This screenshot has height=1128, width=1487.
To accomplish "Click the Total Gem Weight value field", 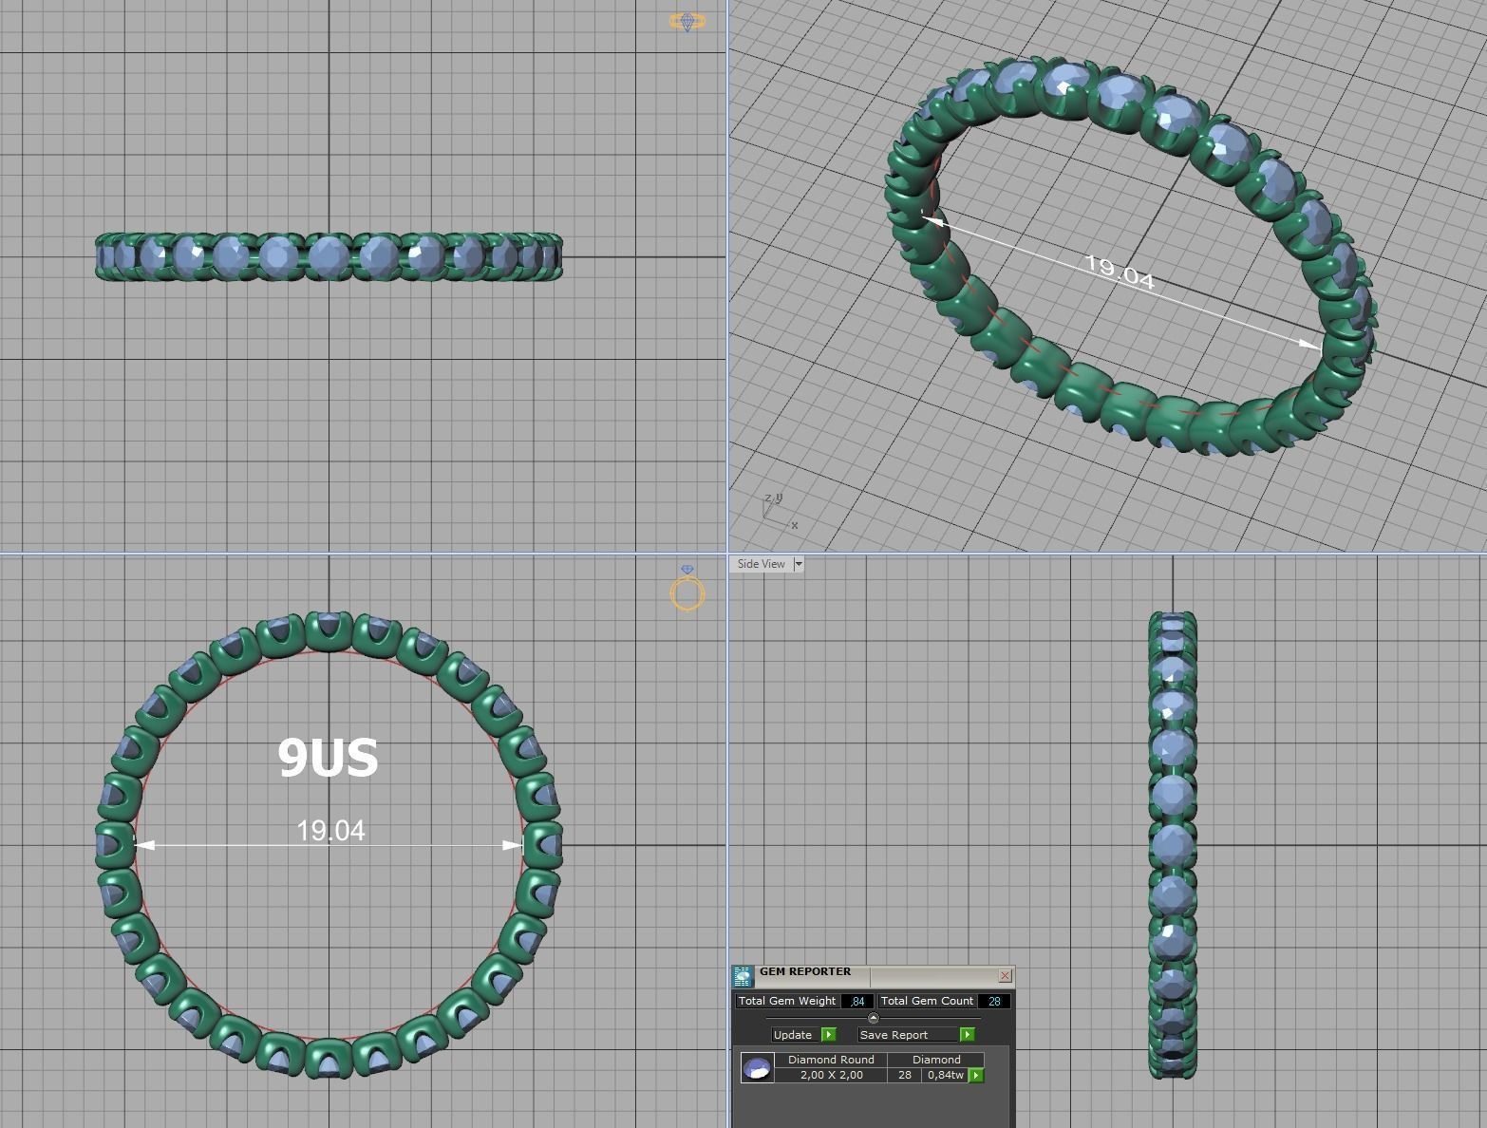I will [857, 1001].
